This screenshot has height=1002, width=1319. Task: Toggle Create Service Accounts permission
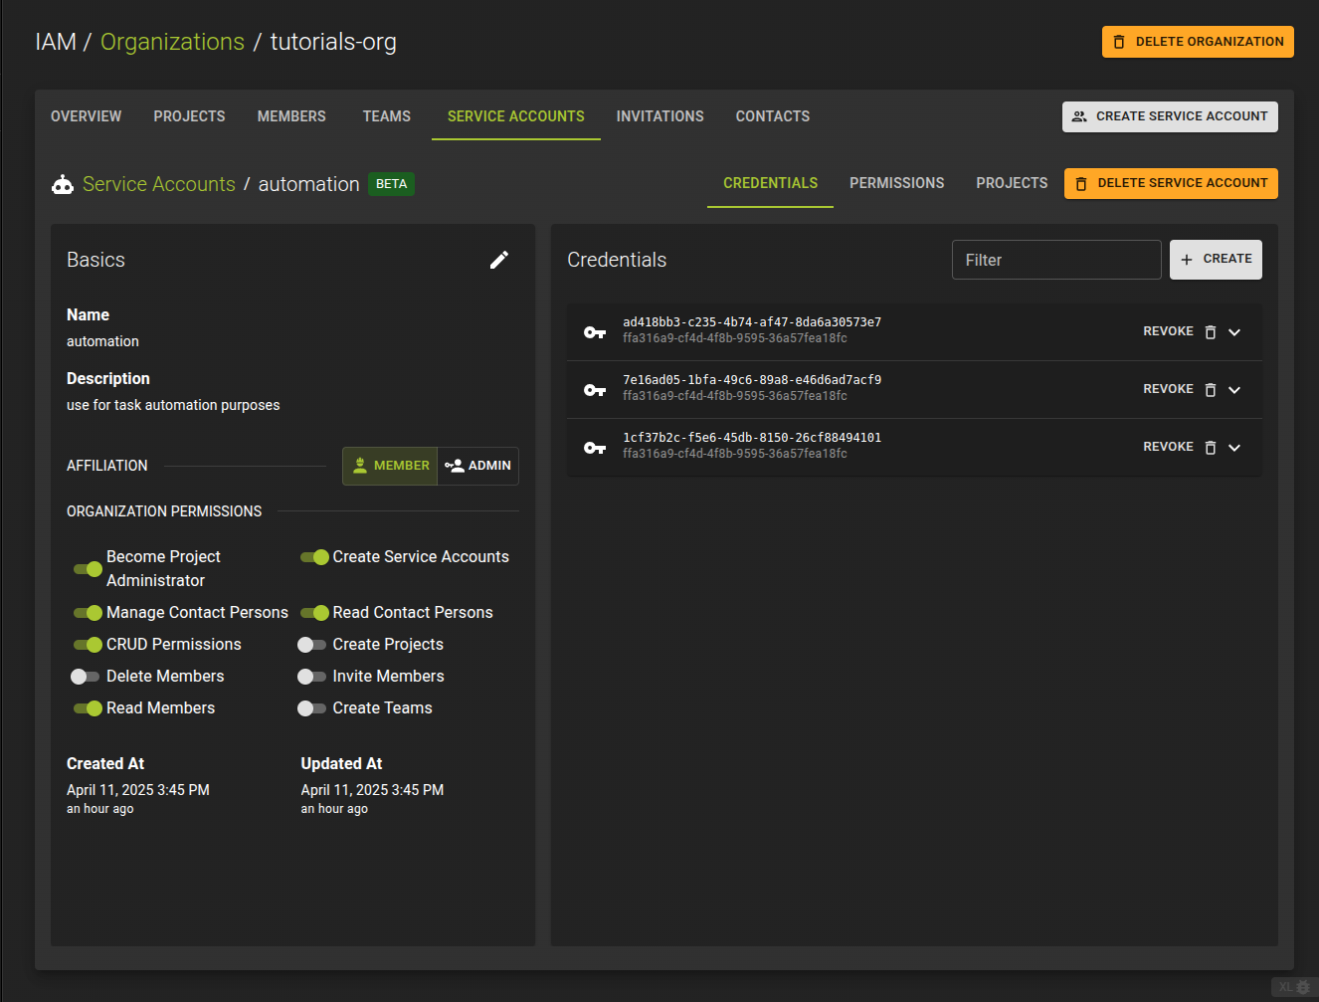[314, 557]
